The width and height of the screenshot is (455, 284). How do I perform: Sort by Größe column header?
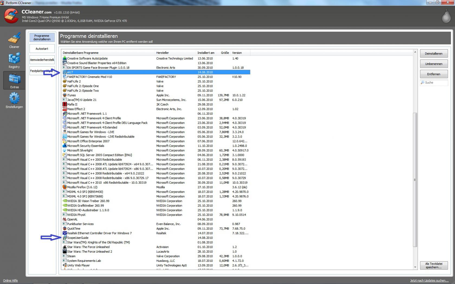[x=224, y=53]
